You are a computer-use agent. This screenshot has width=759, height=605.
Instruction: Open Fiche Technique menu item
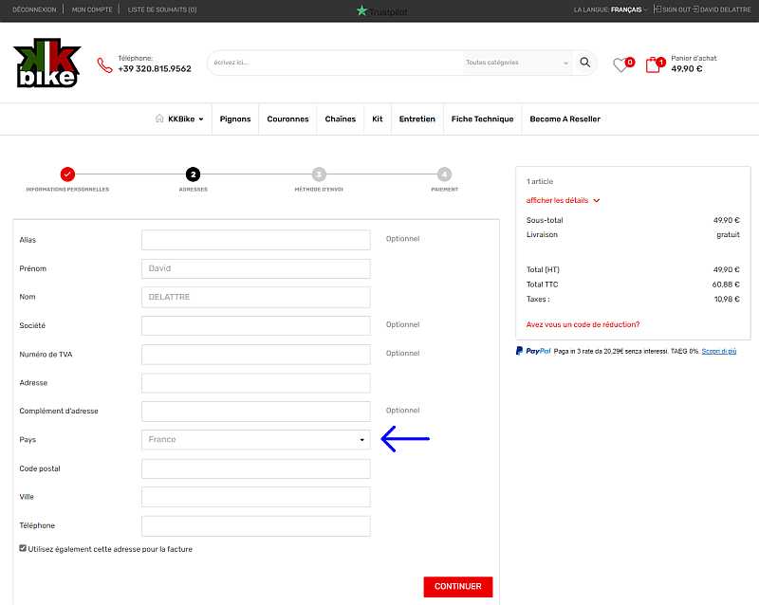[483, 119]
